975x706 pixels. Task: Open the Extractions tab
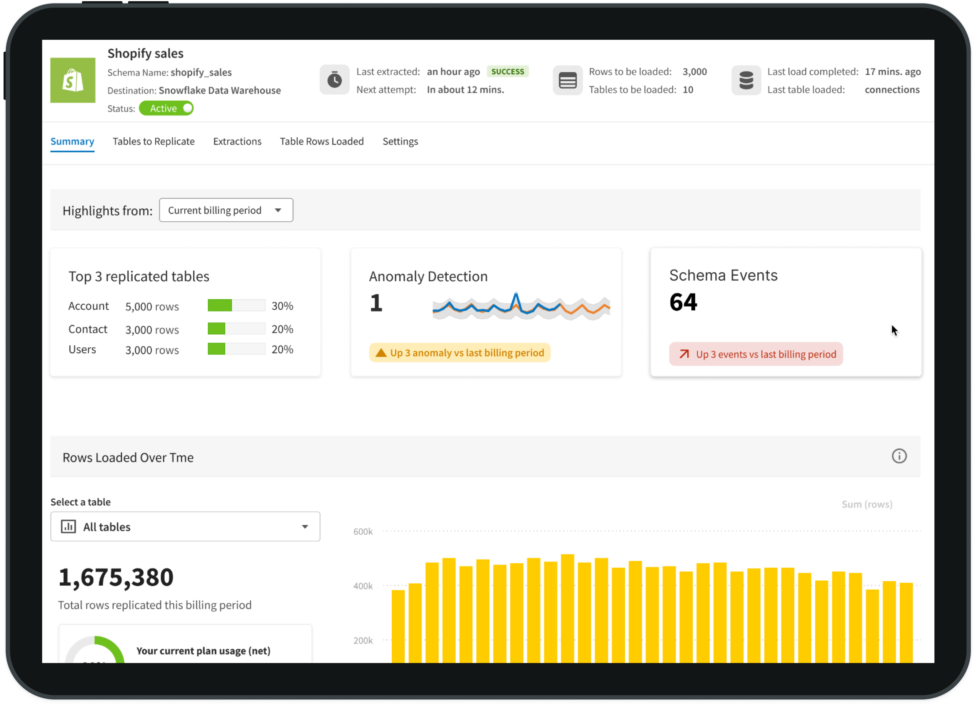pos(237,141)
